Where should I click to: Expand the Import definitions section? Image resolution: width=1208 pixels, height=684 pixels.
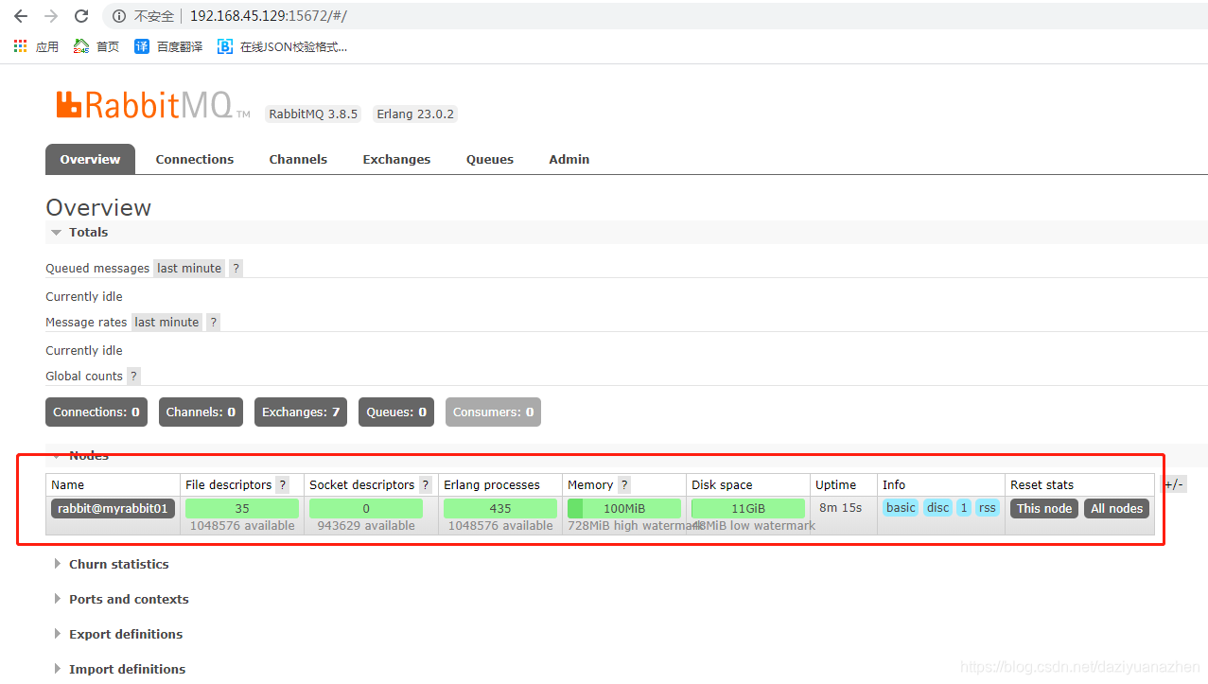tap(119, 670)
